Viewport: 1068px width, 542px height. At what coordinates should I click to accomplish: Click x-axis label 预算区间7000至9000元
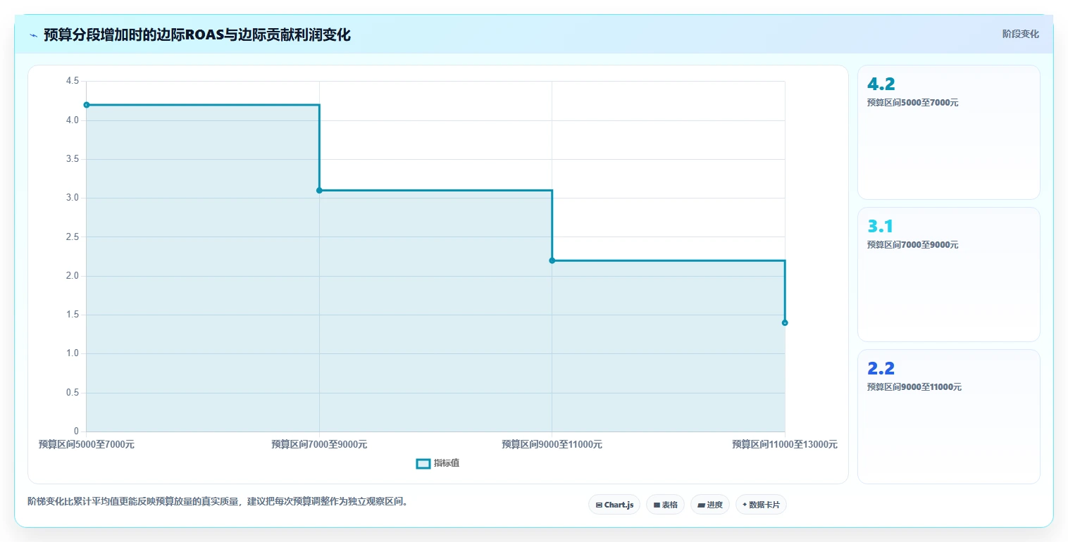[x=319, y=445]
